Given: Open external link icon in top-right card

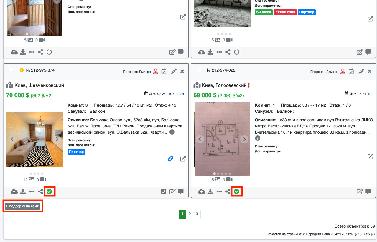Looking at the screenshot, I should pyautogui.click(x=370, y=19).
